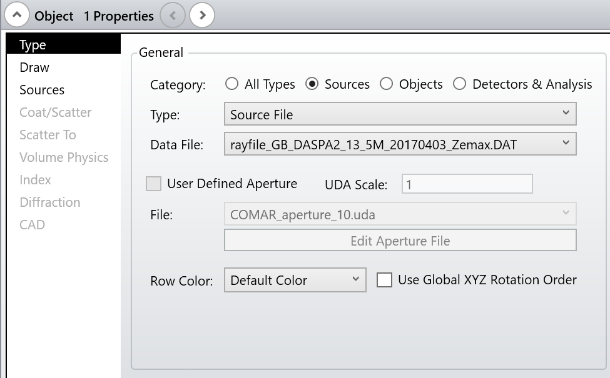Open the Coat/Scatter properties tab
Screen dimensions: 610x378
pyautogui.click(x=56, y=112)
